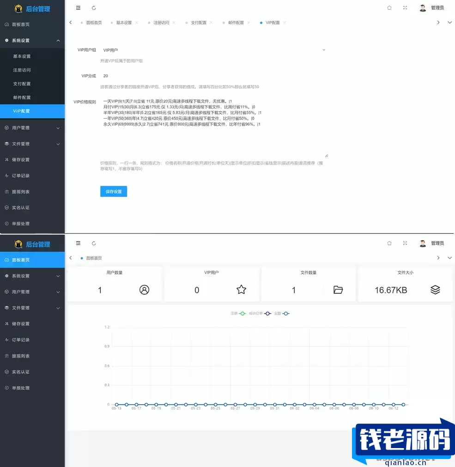
Task: Toggle the fullscreen icon in the VIP配置 screen header
Action: pos(405,8)
